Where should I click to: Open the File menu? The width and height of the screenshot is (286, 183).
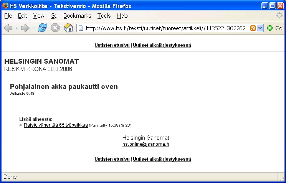8,16
